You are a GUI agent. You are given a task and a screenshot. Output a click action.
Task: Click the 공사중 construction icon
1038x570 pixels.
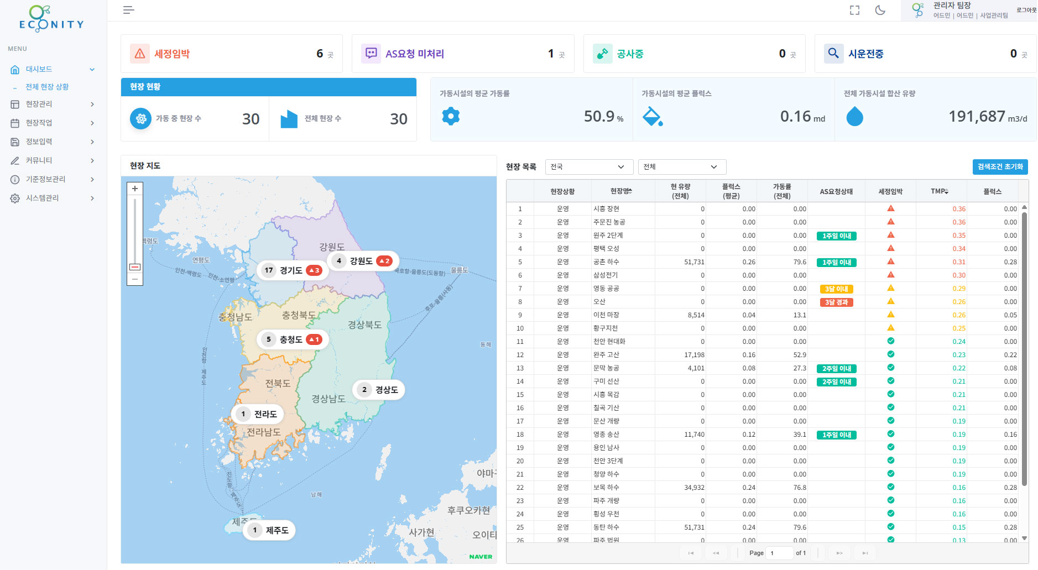pyautogui.click(x=602, y=54)
